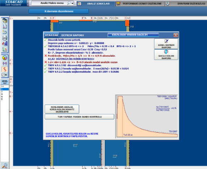Click the T=0.55 sn label on spectrum
Image resolution: width=207 pixels, height=169 pixels.
[128, 135]
